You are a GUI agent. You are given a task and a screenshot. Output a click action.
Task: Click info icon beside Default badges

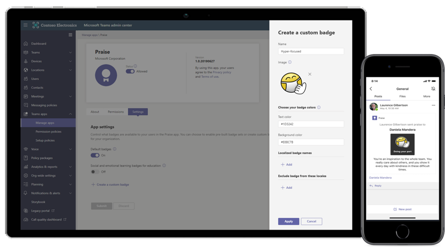pyautogui.click(x=114, y=149)
